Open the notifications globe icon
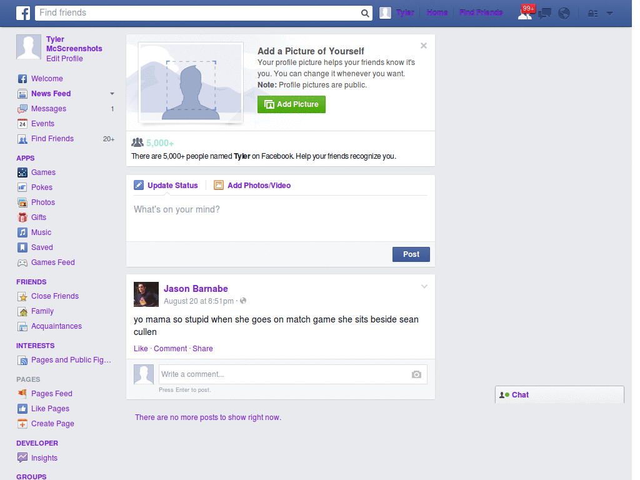The width and height of the screenshot is (640, 480). tap(564, 14)
